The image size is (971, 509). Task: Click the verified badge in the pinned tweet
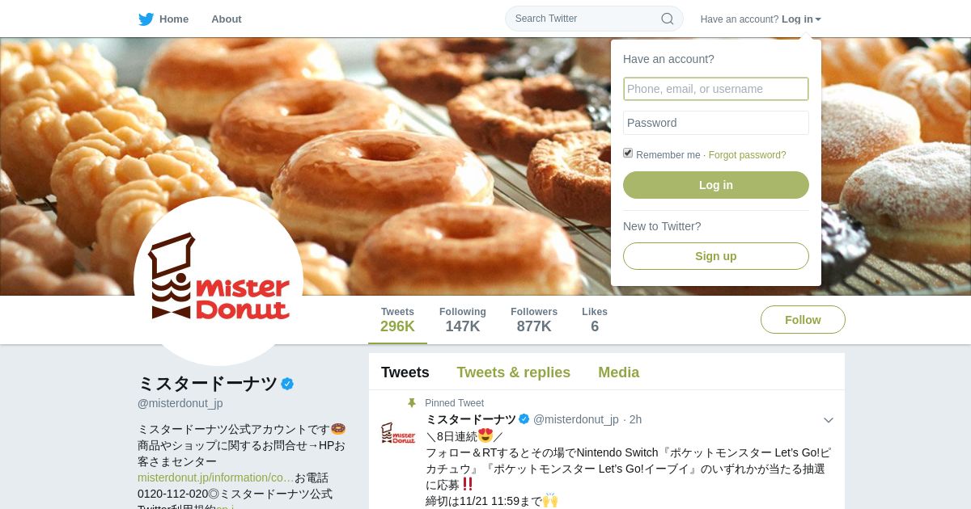tap(524, 419)
